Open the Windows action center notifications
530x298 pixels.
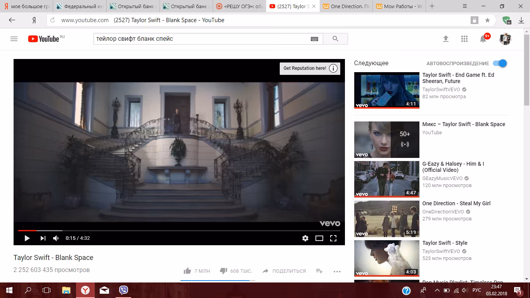click(x=518, y=290)
